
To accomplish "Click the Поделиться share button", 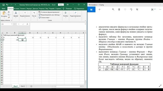I will (79, 9).
